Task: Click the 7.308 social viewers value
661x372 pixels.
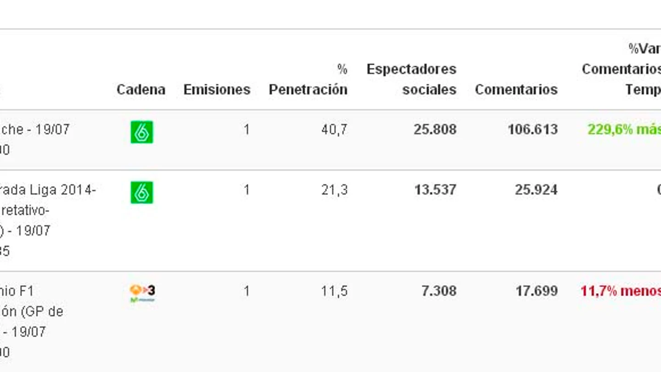Action: pos(439,291)
